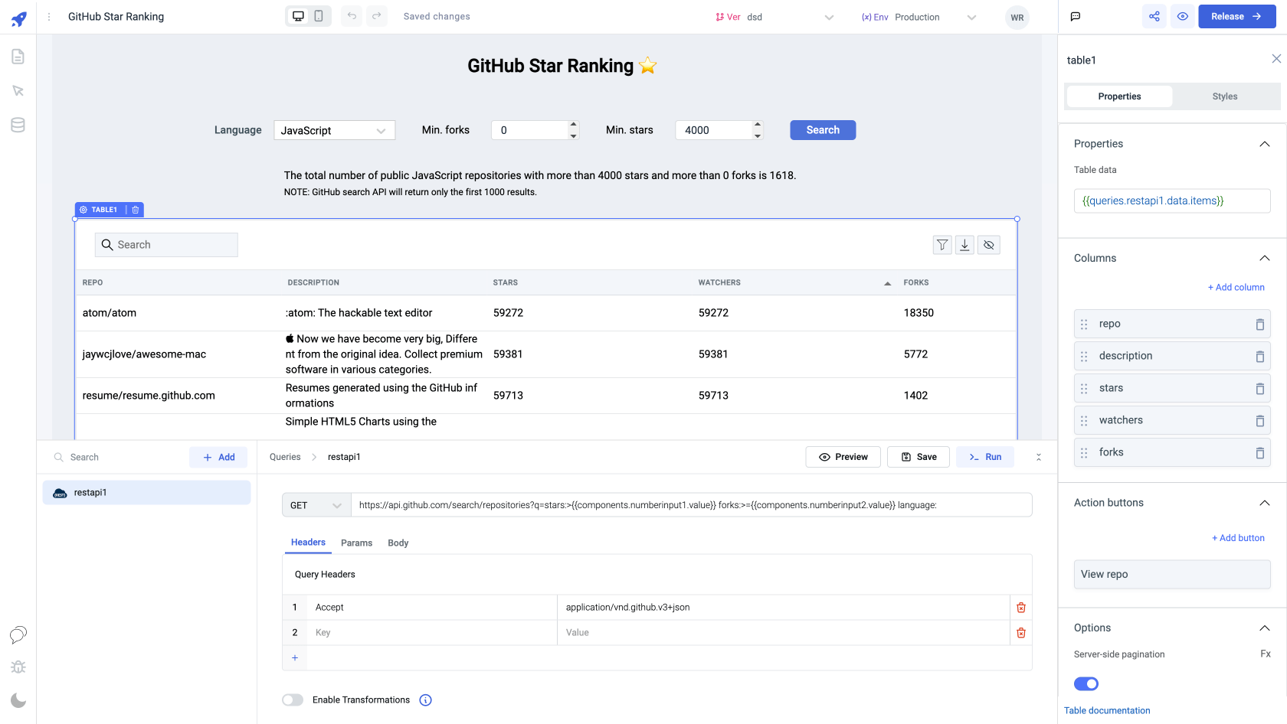Open the GET method dropdown in the query editor
1287x724 pixels.
(x=316, y=504)
